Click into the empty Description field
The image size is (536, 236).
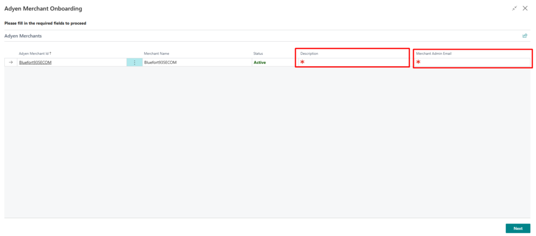pyautogui.click(x=353, y=63)
